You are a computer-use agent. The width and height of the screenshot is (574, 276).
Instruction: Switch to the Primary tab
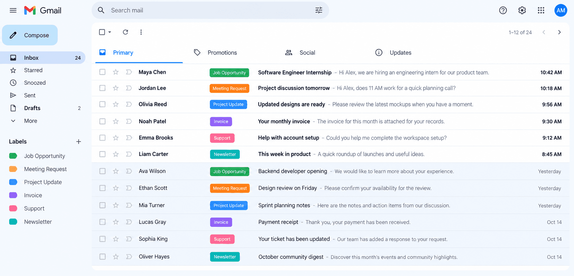point(139,53)
